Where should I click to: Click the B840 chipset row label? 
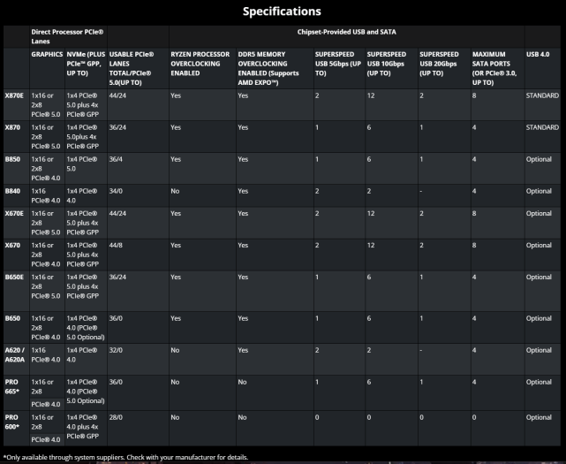point(12,191)
